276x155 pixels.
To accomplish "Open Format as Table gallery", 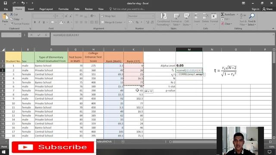I will (x=176, y=20).
